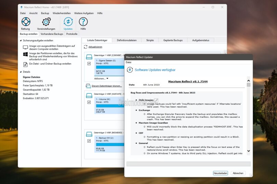Select the Skripte tab
This screenshot has width=277, height=184.
click(x=150, y=40)
